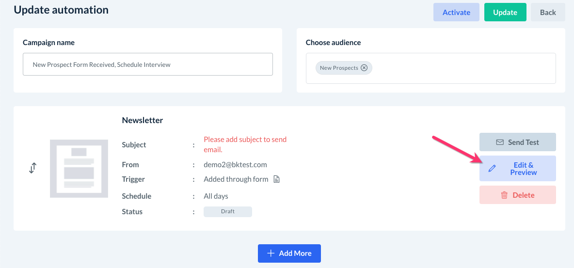Go back with the Back button
This screenshot has width=574, height=268.
click(x=548, y=12)
